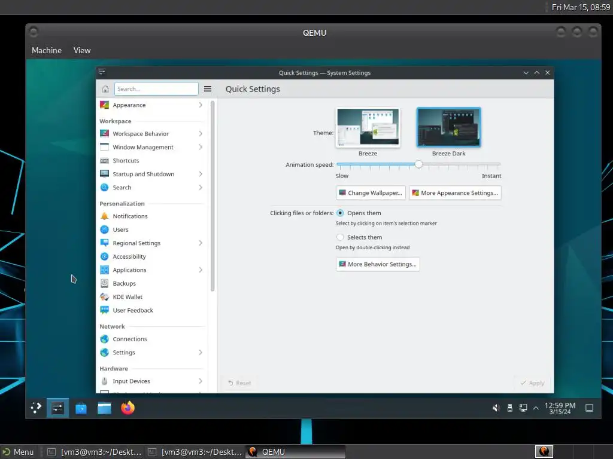Screen dimensions: 613x459
Task: Click the Reset button
Action: coord(239,383)
